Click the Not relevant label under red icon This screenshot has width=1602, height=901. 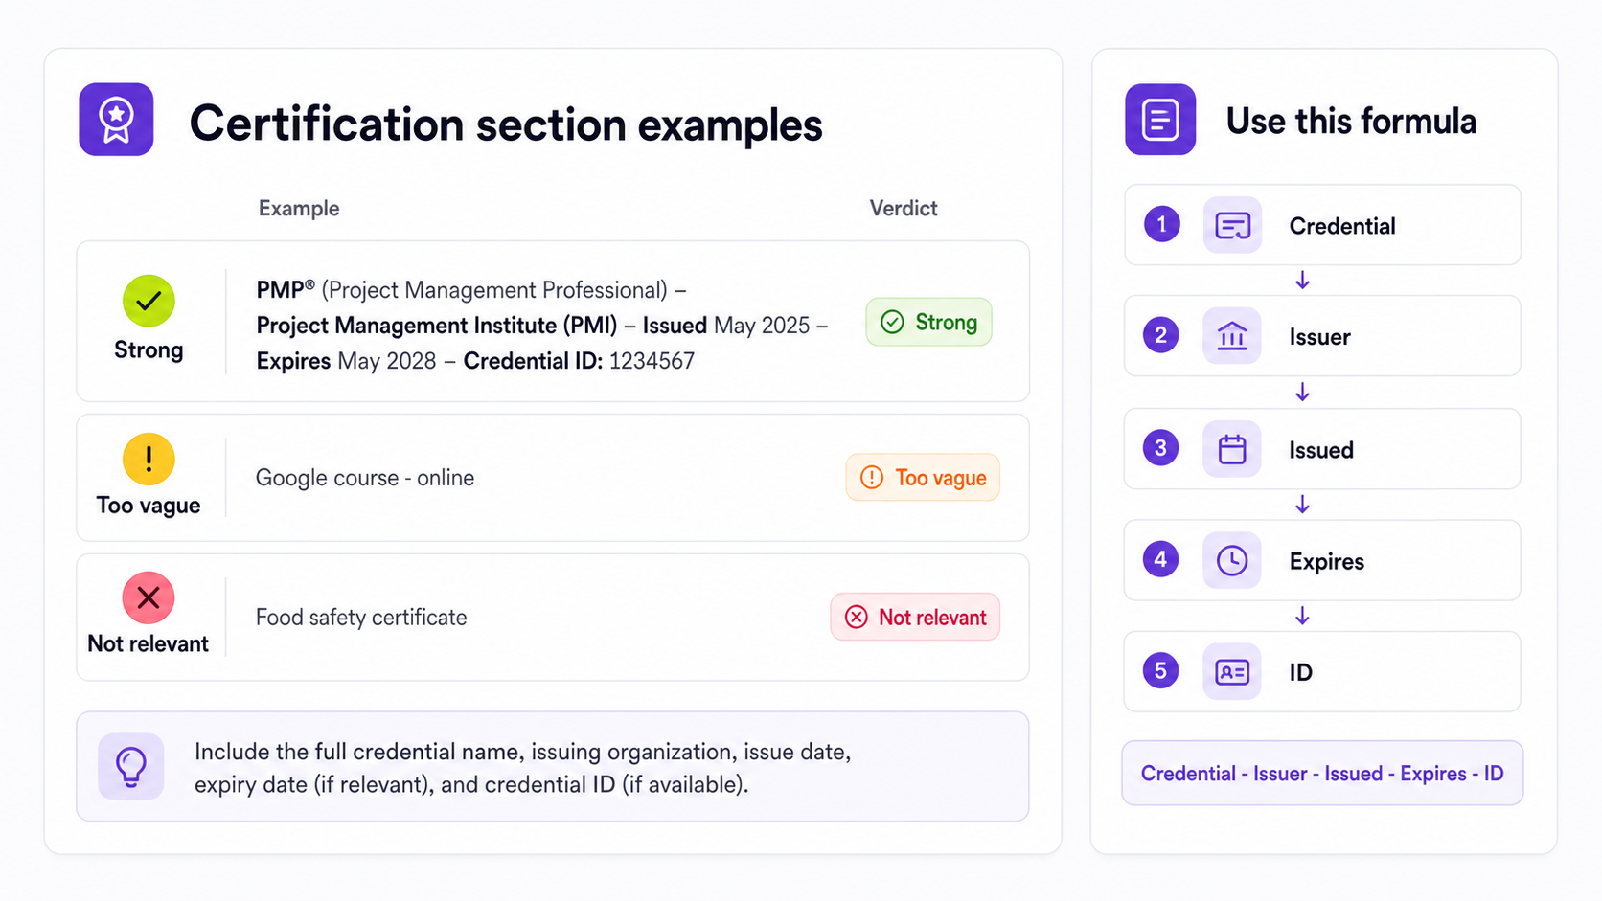click(149, 643)
